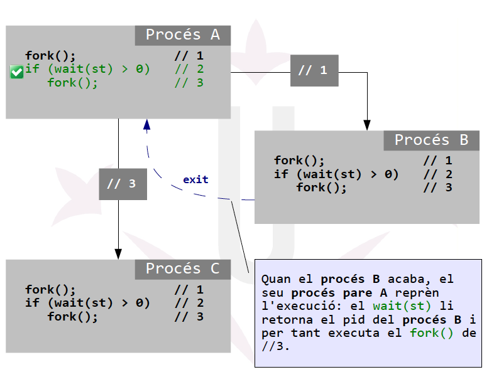Click the first fork() line in Procés B

(299, 161)
